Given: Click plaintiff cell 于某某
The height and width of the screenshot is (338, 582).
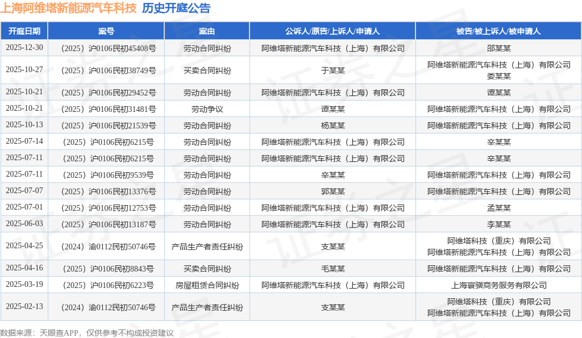Looking at the screenshot, I should click(x=333, y=70).
